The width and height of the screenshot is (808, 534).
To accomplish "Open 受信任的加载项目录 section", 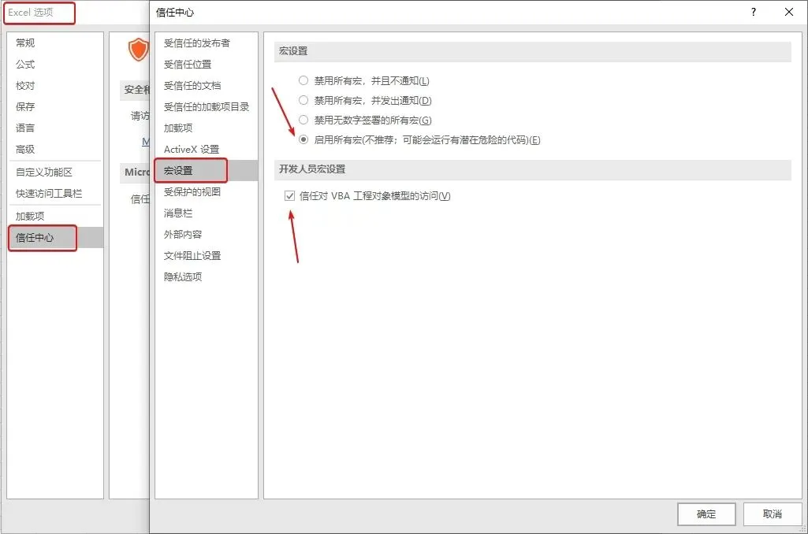I will [206, 106].
